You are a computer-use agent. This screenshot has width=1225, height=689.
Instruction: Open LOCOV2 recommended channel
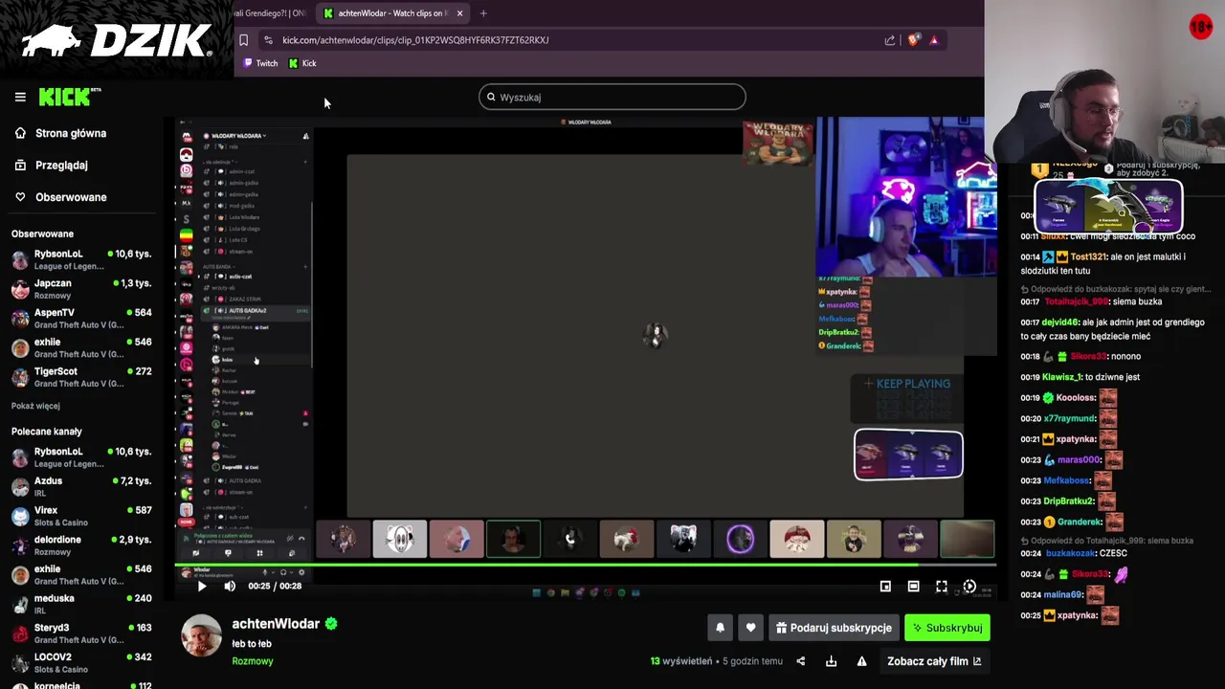[82, 663]
